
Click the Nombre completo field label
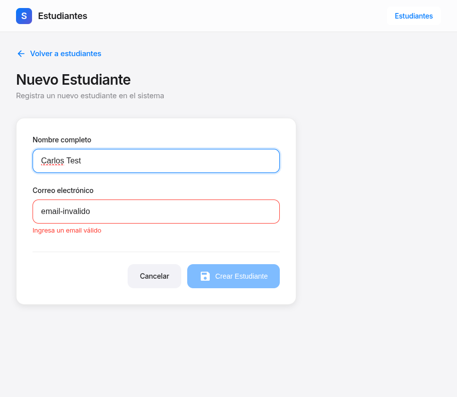pos(62,140)
